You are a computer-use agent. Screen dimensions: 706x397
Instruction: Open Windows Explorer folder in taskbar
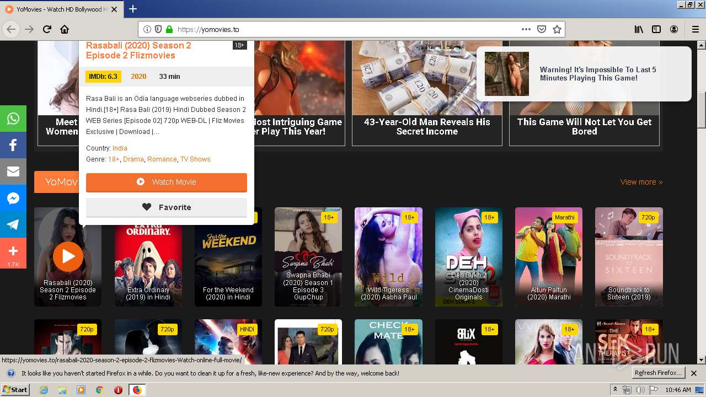click(62, 390)
